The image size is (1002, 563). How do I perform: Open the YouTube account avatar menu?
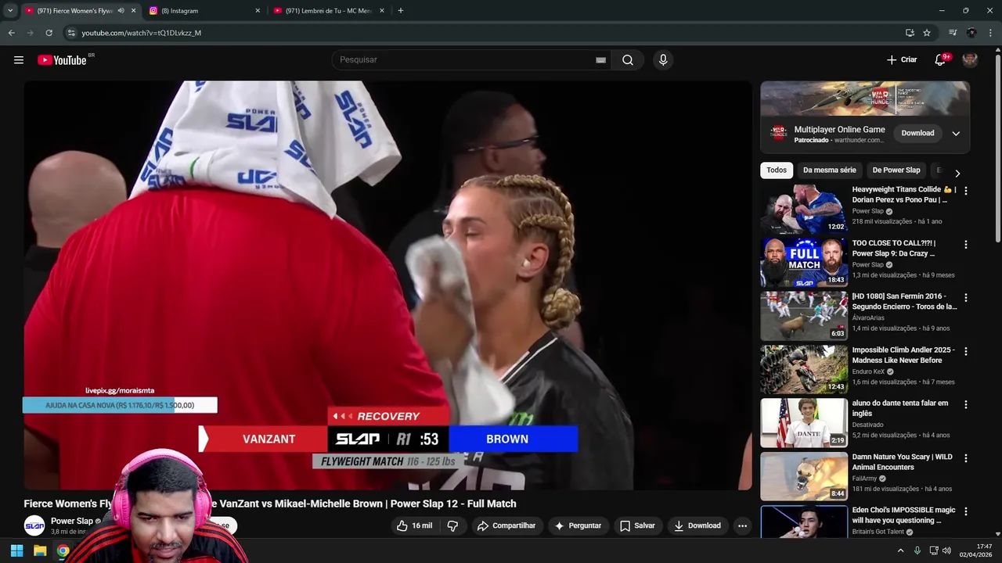pos(970,60)
